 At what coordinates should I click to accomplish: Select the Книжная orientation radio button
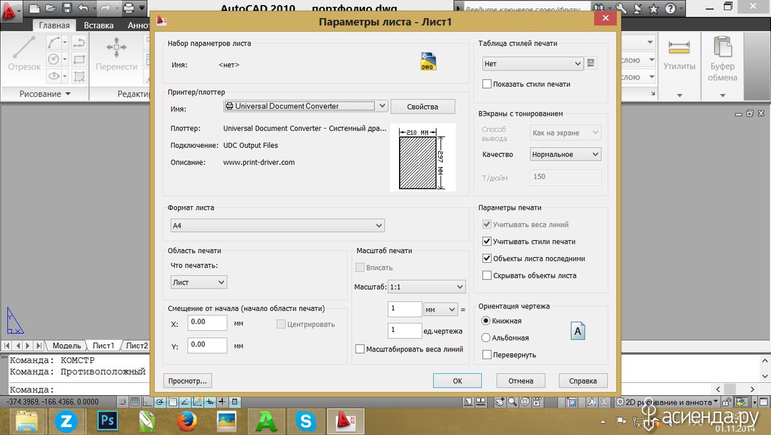point(486,321)
